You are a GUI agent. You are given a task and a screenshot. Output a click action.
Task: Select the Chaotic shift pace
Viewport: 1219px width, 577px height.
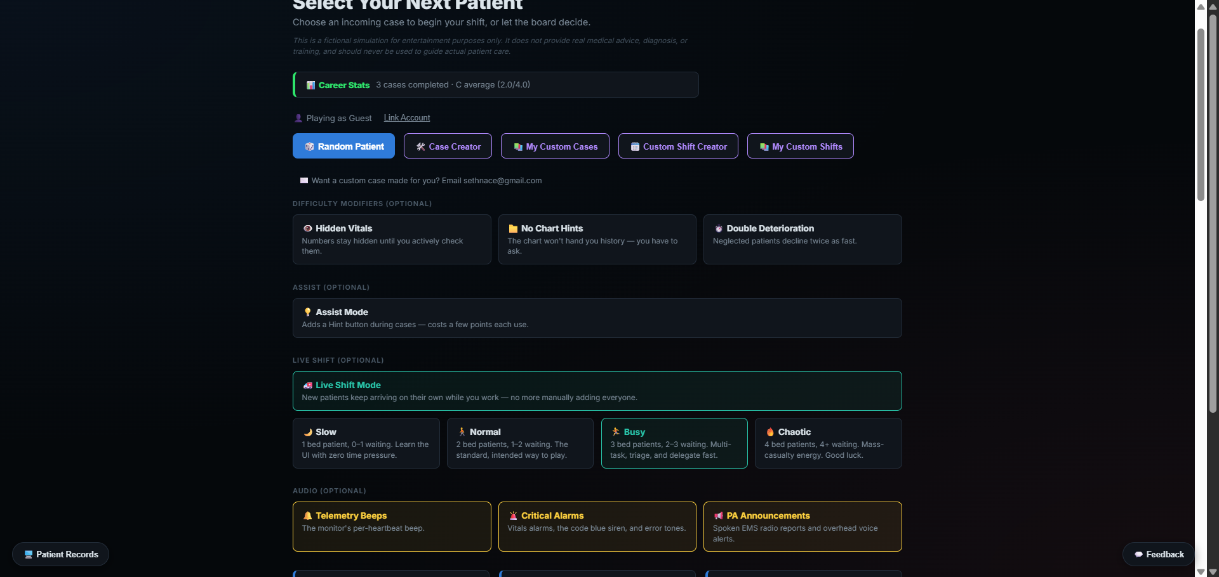(x=828, y=443)
